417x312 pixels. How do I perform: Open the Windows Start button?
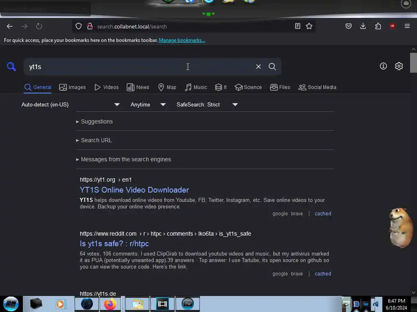(11, 304)
